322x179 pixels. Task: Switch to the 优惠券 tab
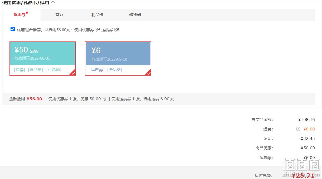[x=22, y=15]
